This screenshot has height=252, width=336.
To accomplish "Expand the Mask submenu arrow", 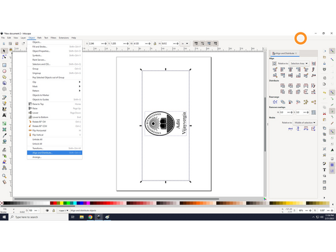I will (79, 86).
